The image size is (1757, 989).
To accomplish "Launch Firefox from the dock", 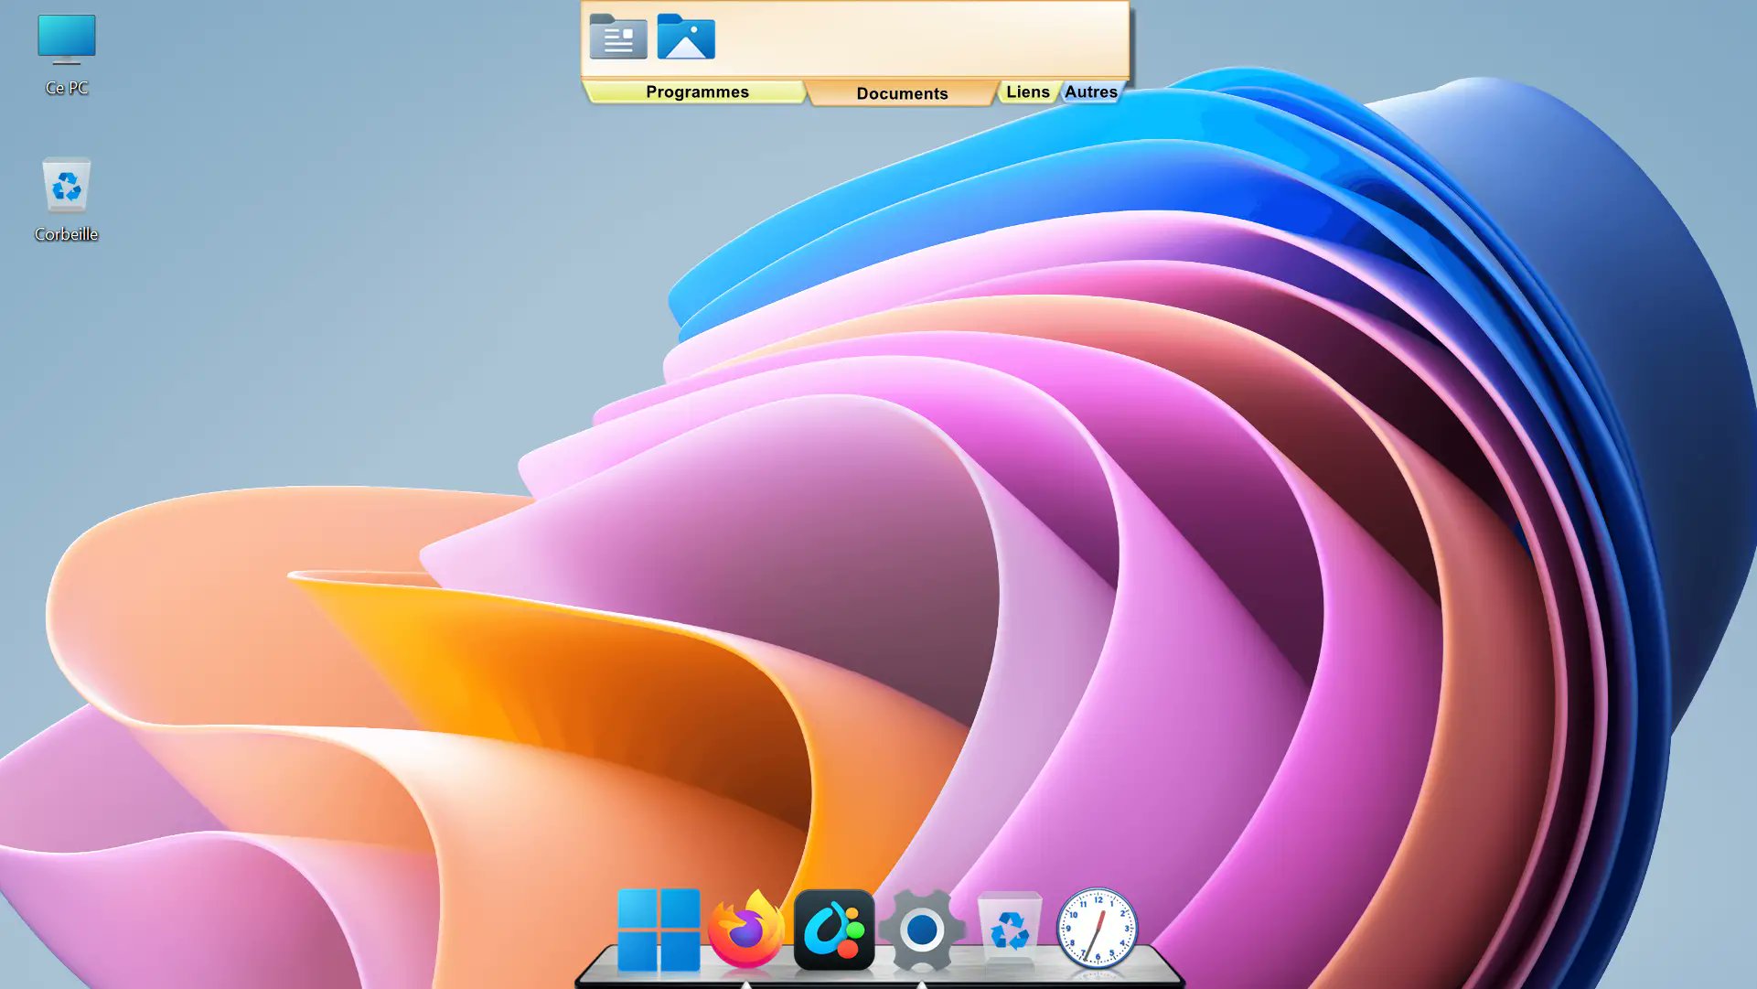I will [x=746, y=930].
